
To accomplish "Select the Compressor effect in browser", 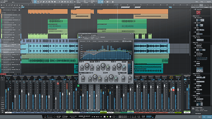I will pos(199,17).
